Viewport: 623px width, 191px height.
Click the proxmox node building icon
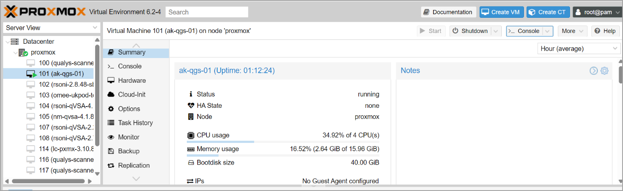23,52
